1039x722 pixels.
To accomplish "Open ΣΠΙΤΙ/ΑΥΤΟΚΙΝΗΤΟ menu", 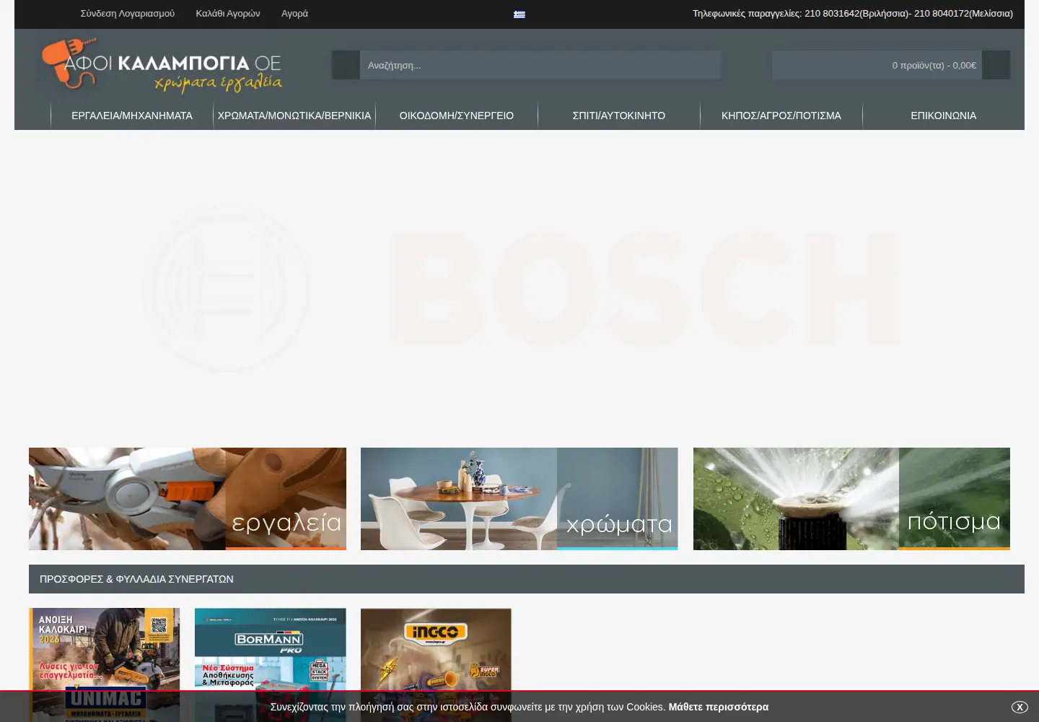I will [x=619, y=116].
